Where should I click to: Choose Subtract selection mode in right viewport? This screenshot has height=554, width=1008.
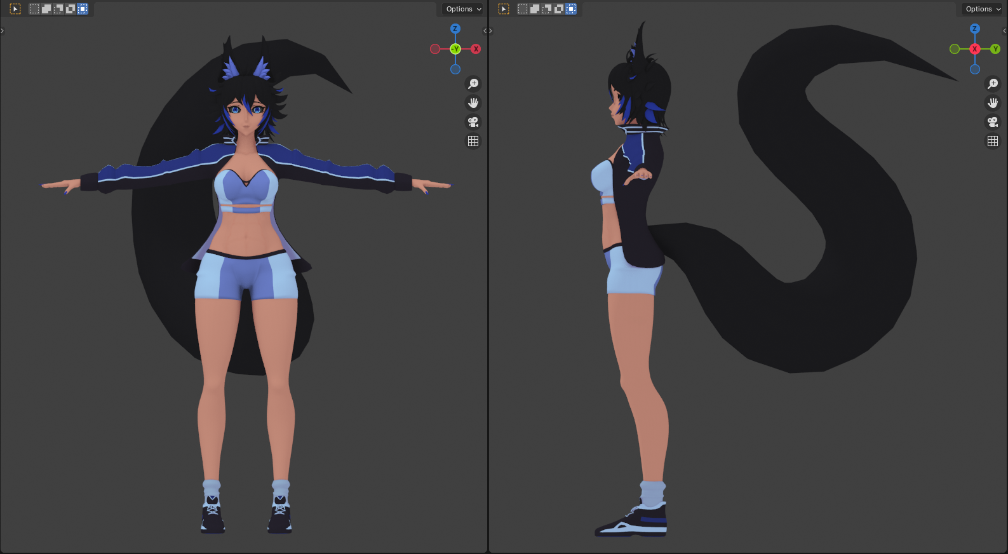pos(547,9)
